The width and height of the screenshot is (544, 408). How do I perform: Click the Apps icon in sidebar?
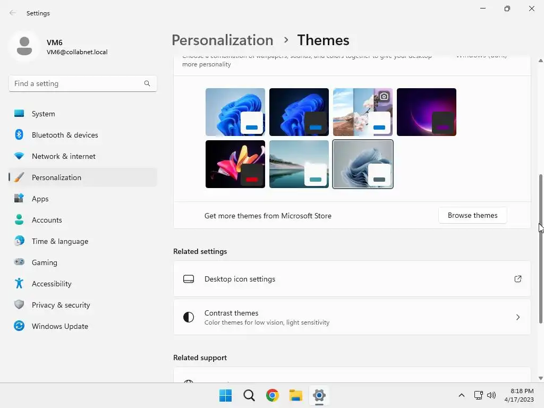(19, 199)
